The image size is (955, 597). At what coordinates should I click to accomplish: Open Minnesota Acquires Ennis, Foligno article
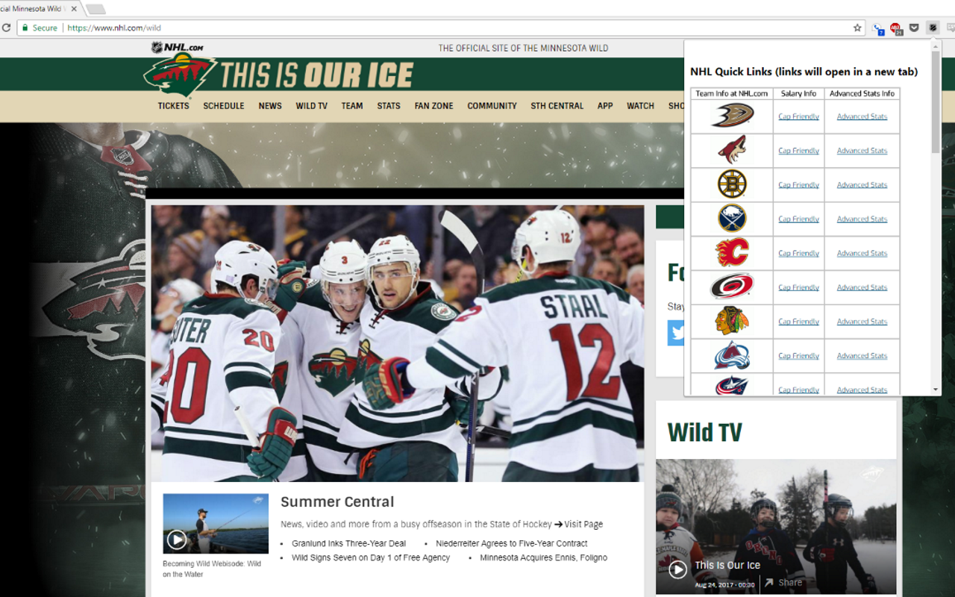(543, 557)
